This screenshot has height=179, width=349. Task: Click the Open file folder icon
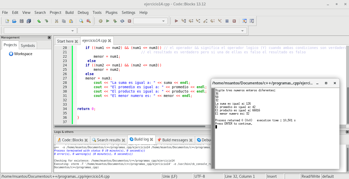click(x=14, y=21)
